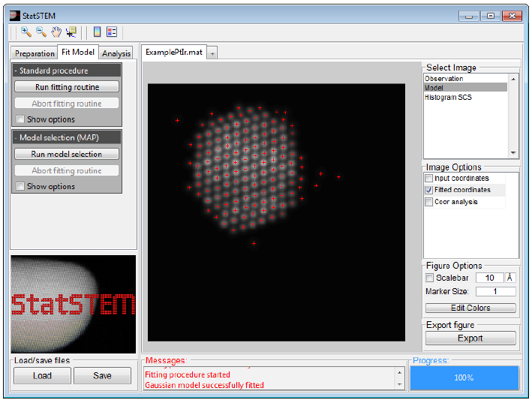Switch to the Preparation tab

pos(35,53)
